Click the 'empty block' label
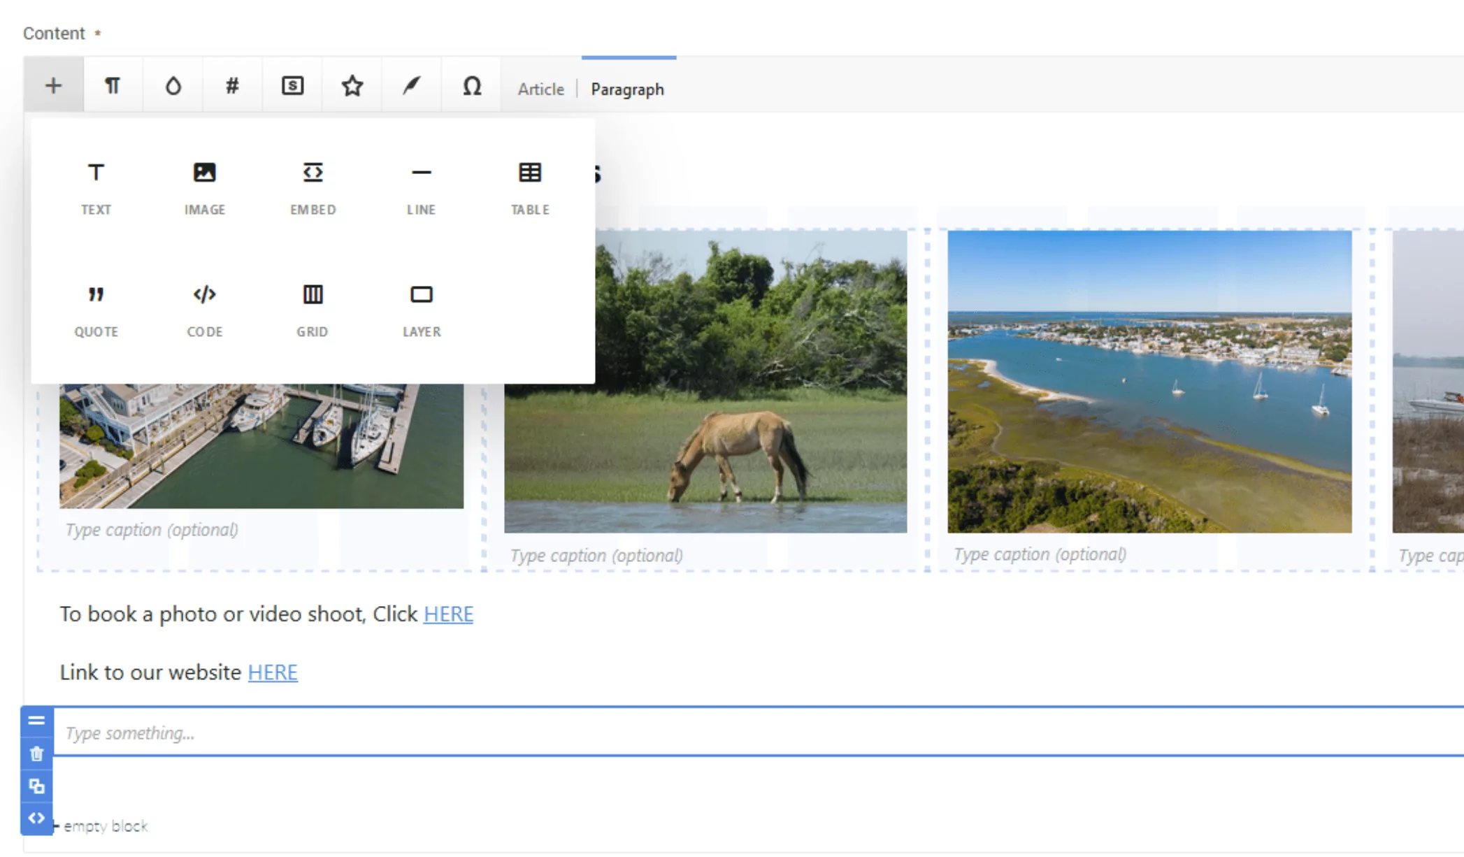Screen dimensions: 1464x857 click(106, 826)
